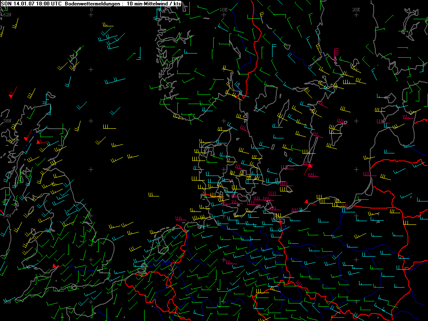Select the grid cross at 58N 20E
The width and height of the screenshot is (428, 321).
pyautogui.click(x=356, y=121)
